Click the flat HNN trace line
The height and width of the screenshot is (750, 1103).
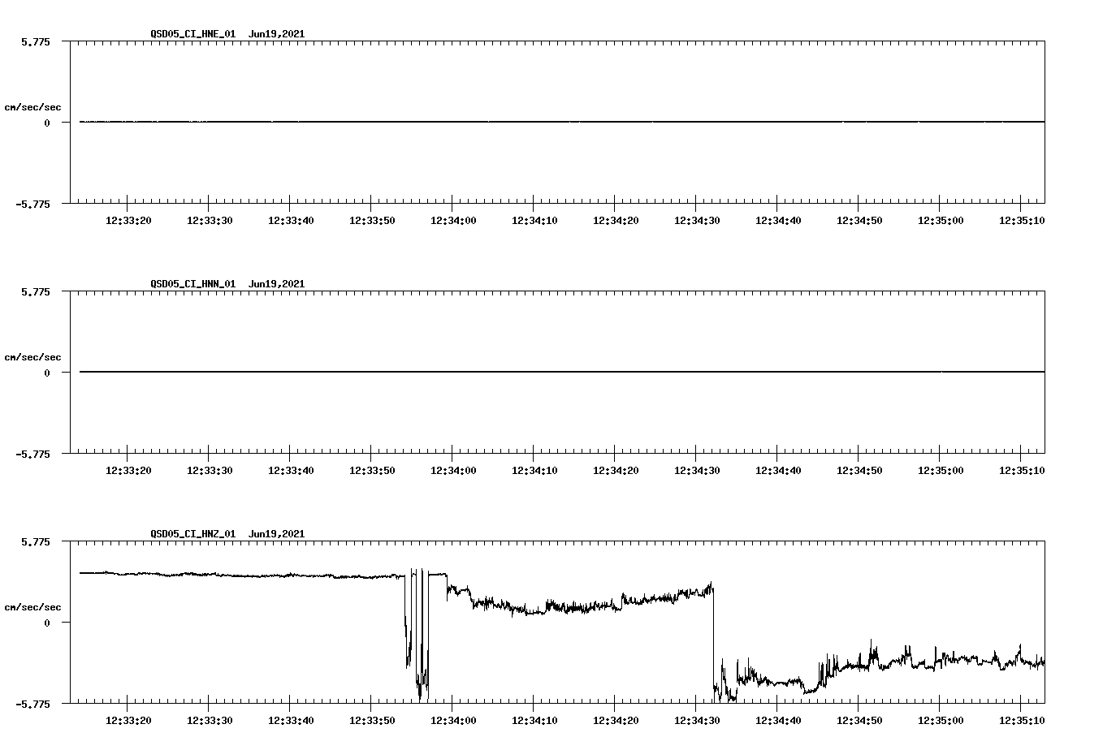coord(562,372)
